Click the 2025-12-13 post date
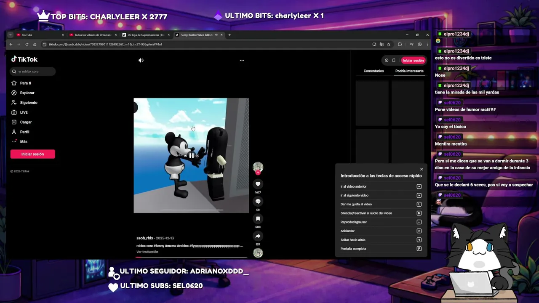 point(165,238)
